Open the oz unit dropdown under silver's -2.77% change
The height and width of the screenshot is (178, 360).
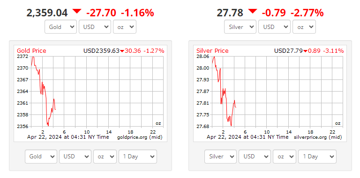point(304,27)
